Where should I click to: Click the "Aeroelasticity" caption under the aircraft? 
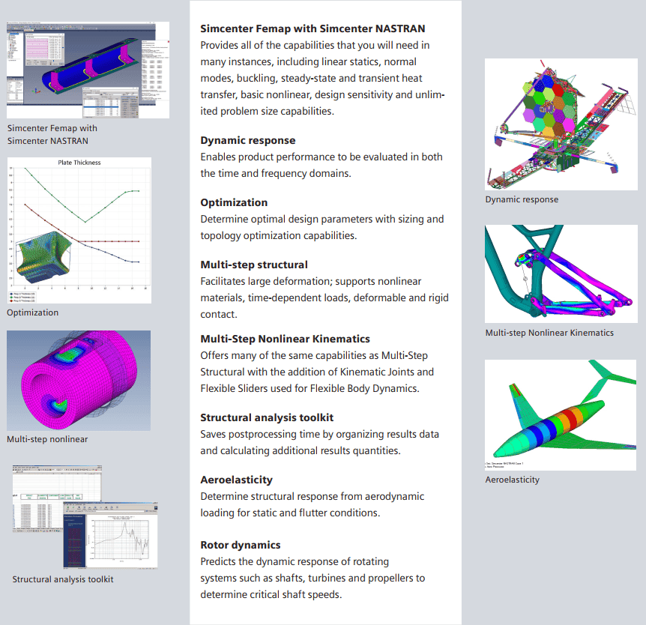[512, 480]
